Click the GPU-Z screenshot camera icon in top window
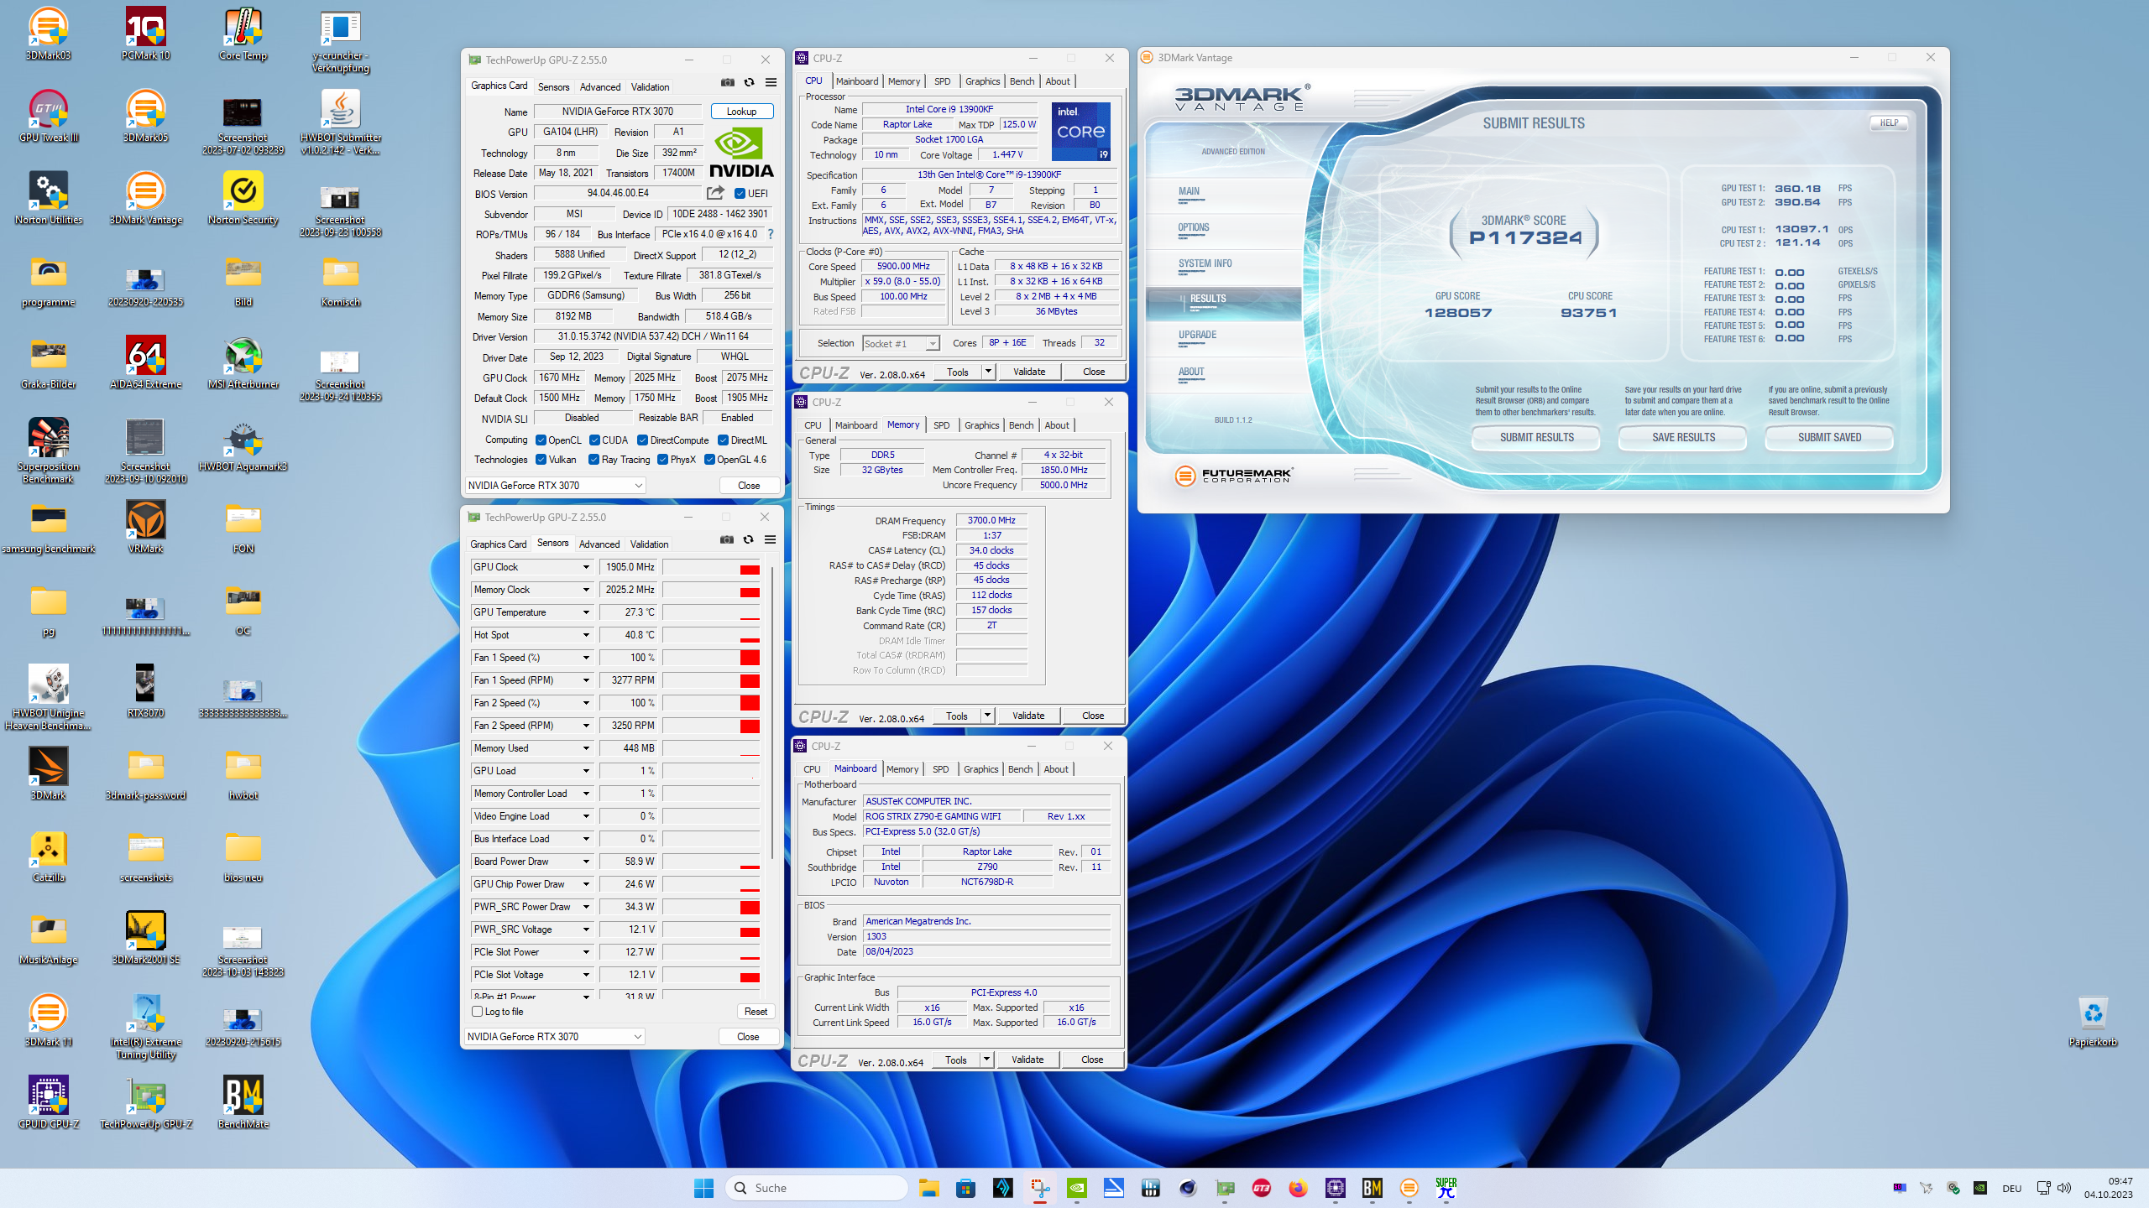 point(727,82)
